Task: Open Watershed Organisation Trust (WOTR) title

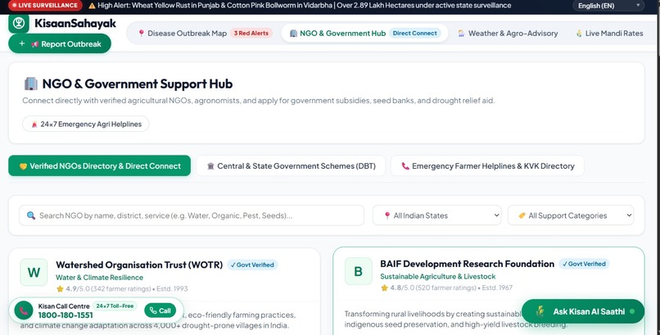Action: (139, 265)
